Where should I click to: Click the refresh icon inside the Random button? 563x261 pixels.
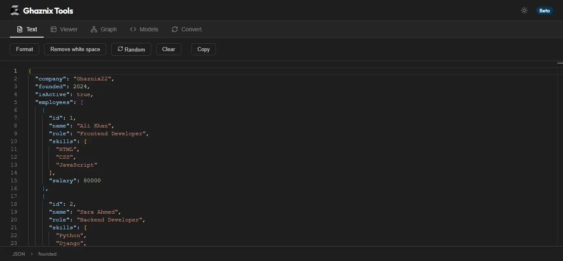point(120,49)
